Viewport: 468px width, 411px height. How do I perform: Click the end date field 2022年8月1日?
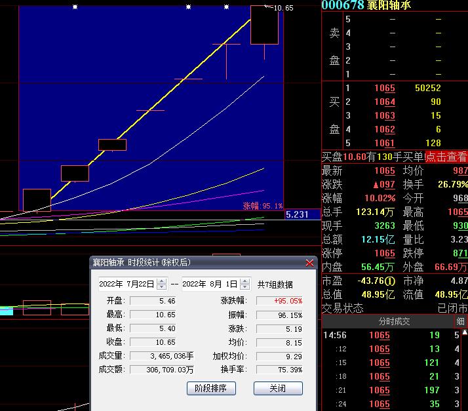click(x=210, y=284)
